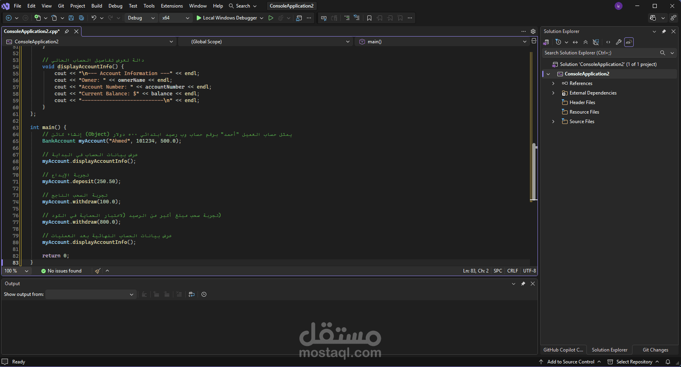Switch views icon in Solution Explorer toolbar

pos(546,42)
